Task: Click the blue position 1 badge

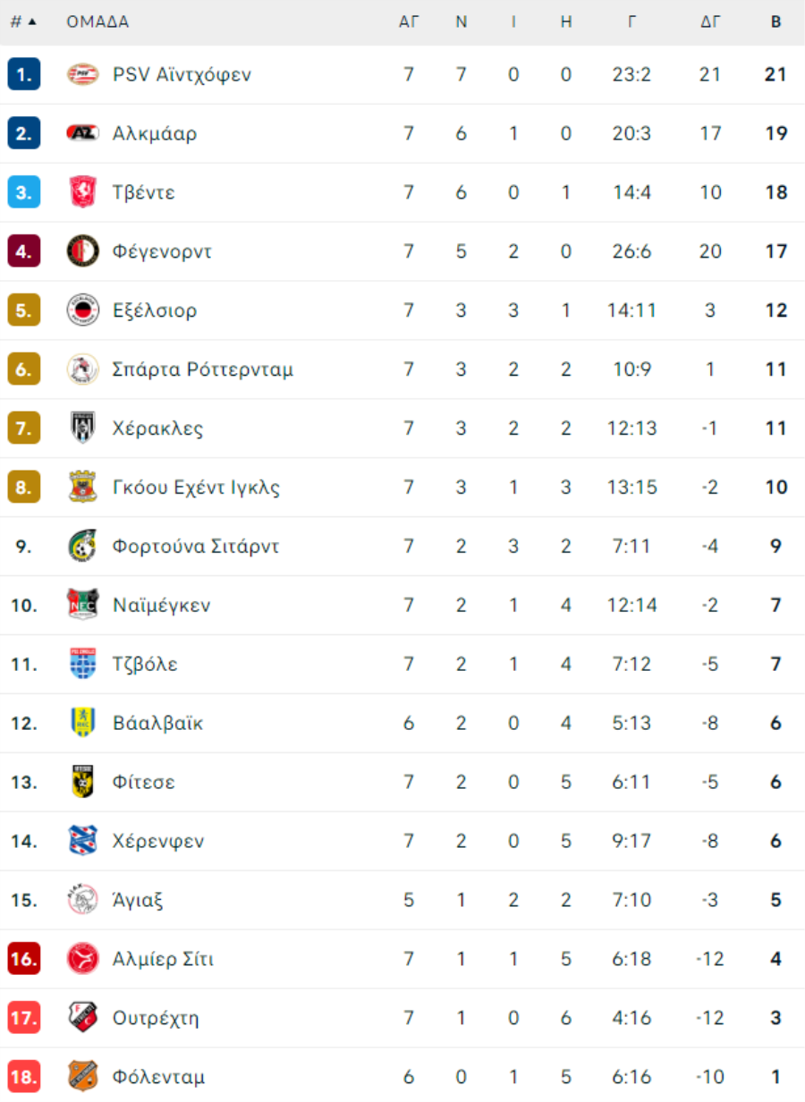Action: click(24, 74)
